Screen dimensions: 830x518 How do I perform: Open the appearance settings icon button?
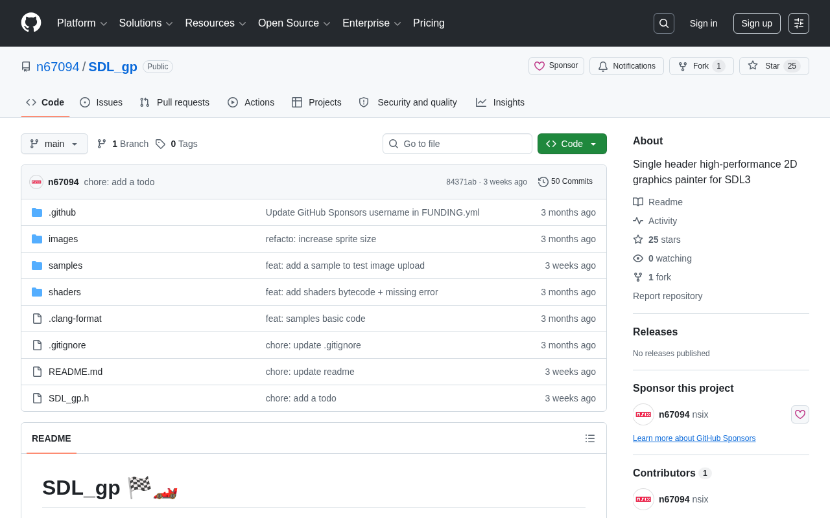(799, 23)
